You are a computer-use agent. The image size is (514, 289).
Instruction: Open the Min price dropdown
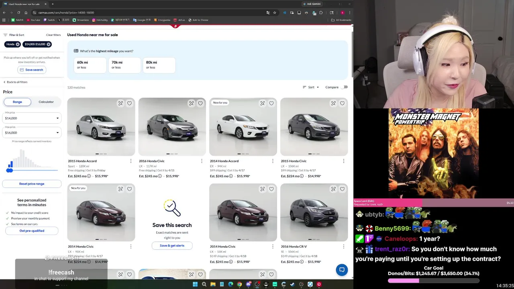32,118
